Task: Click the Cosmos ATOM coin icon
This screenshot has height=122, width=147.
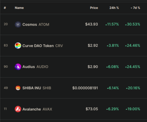Action: coord(18,24)
